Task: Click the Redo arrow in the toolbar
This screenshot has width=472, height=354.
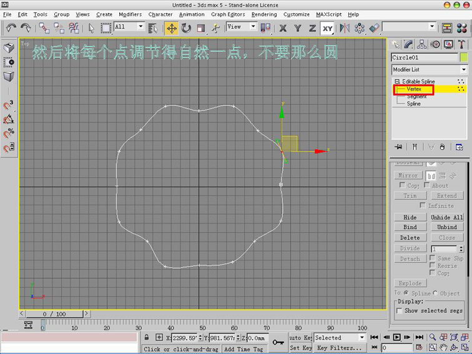Action: (26, 28)
